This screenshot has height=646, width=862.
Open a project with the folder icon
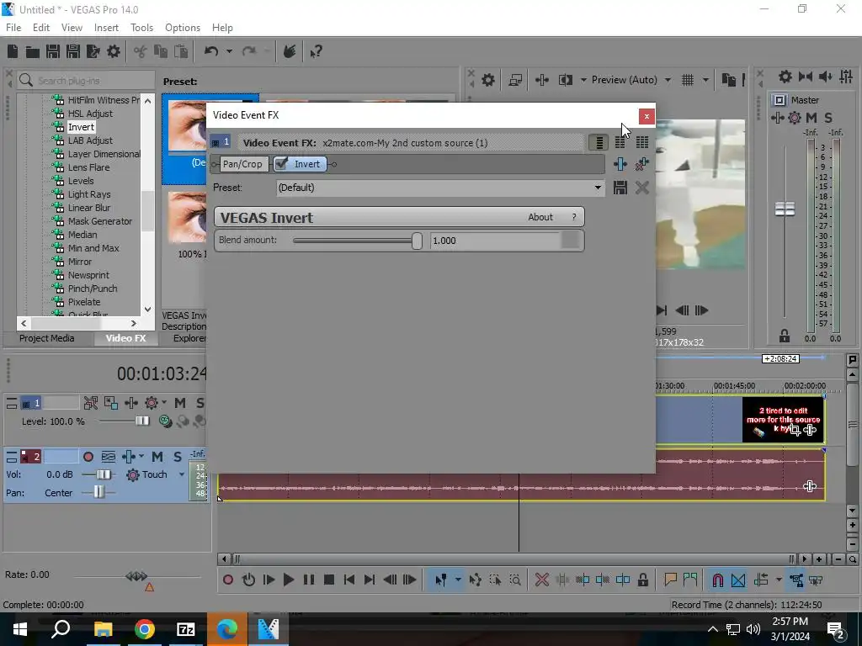(x=33, y=51)
